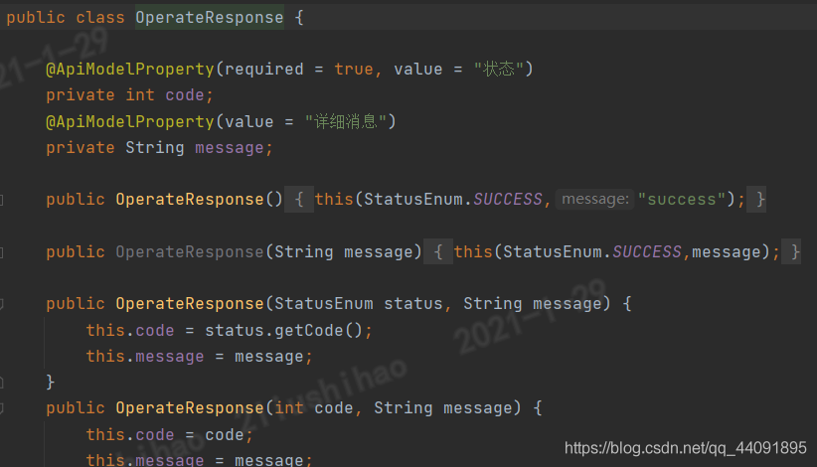Image resolution: width=817 pixels, height=467 pixels.
Task: Click the grayed OperateResponse(String message) constructor name
Action: pyautogui.click(x=190, y=252)
